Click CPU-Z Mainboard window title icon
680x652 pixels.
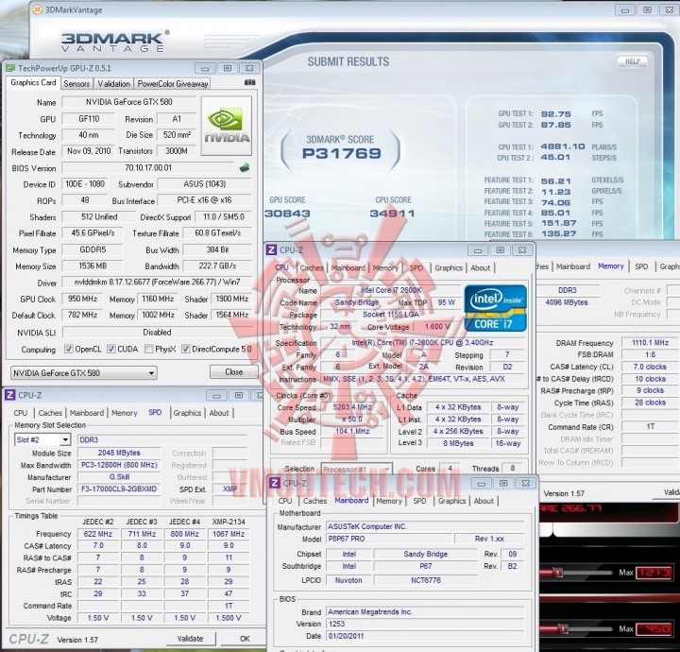(275, 483)
